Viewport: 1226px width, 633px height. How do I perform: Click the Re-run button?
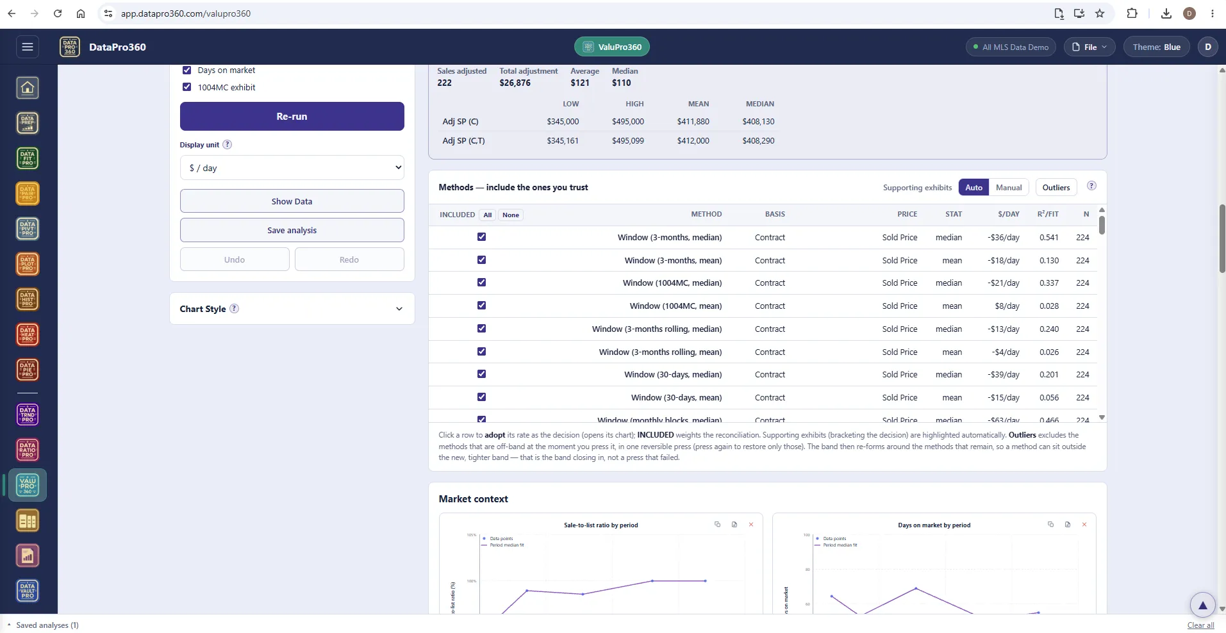292,117
